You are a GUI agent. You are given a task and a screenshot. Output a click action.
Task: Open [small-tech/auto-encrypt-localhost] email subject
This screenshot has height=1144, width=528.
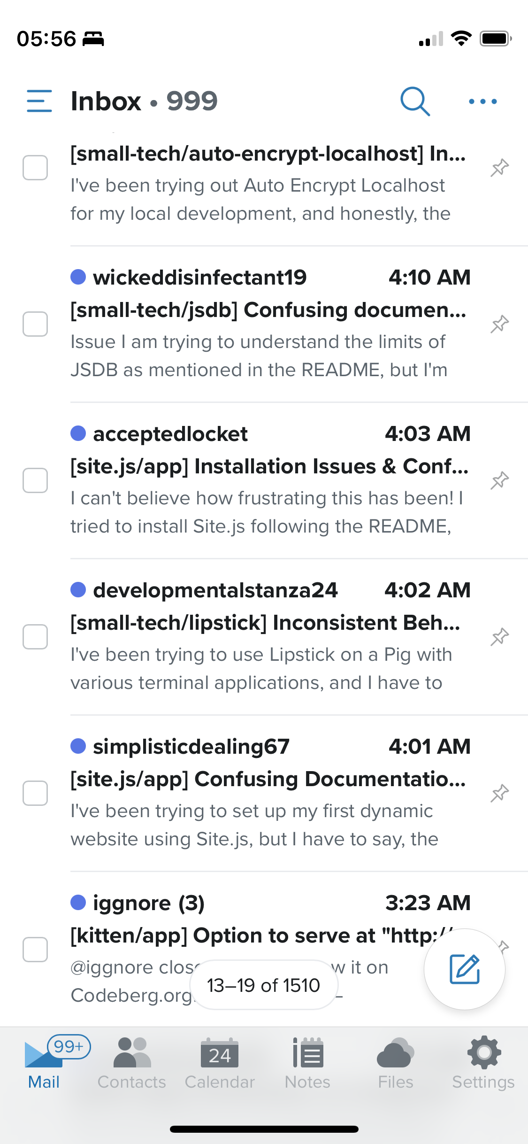click(x=268, y=154)
